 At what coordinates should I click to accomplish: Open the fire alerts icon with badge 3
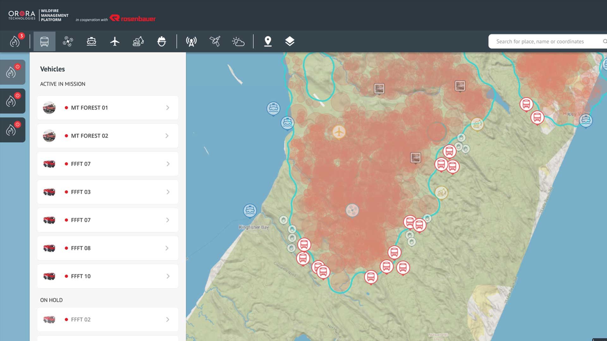click(15, 41)
